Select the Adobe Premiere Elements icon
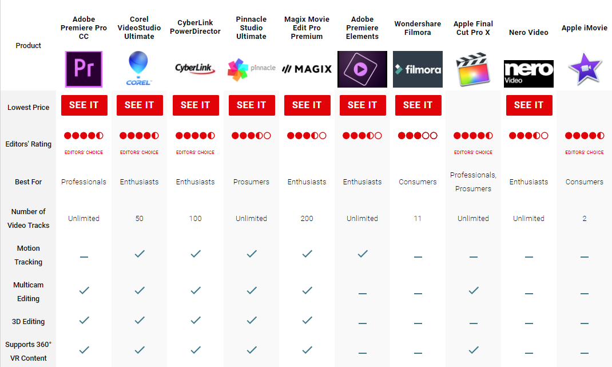The width and height of the screenshot is (612, 367). 362,69
